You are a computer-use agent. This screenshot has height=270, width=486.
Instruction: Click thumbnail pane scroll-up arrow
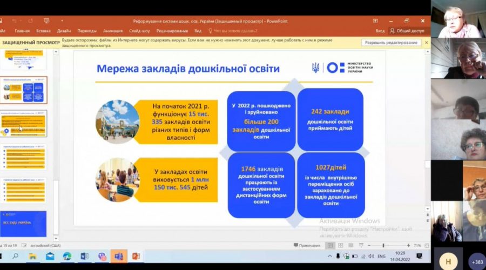point(56,52)
